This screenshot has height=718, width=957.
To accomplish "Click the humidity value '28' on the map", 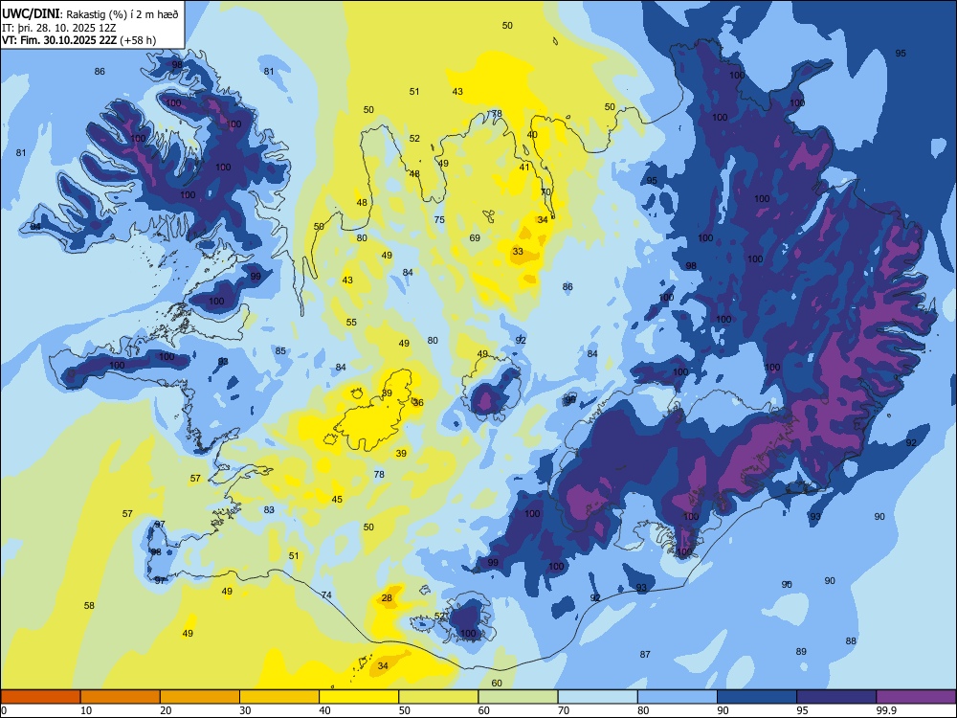I will 387,597.
